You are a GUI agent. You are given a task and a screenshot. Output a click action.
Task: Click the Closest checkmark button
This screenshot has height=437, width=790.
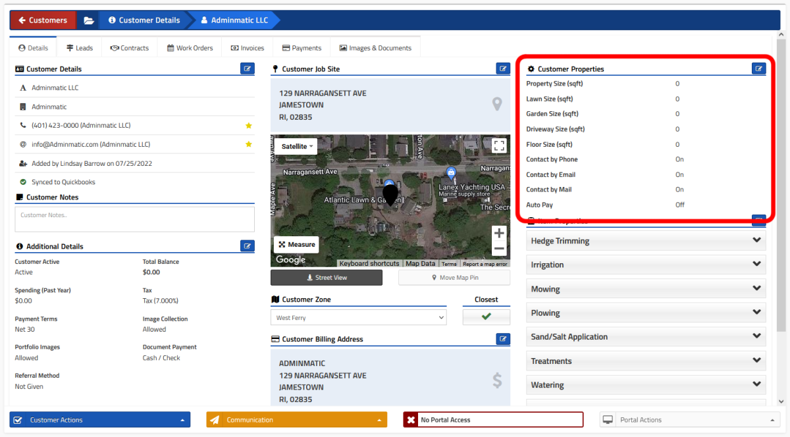pyautogui.click(x=487, y=317)
